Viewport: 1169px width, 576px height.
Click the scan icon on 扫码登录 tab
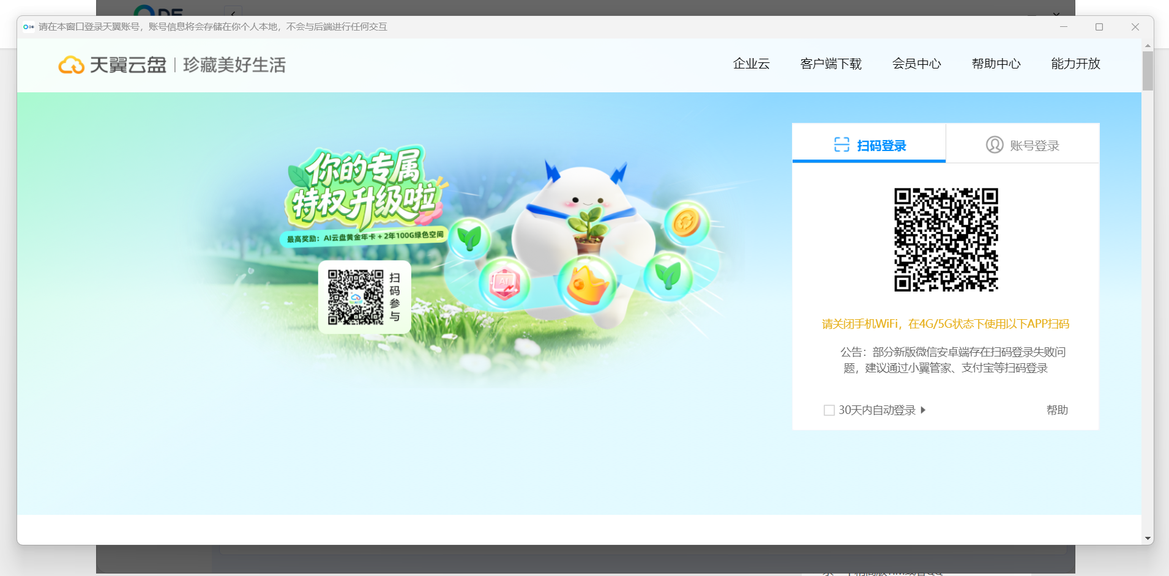click(842, 145)
